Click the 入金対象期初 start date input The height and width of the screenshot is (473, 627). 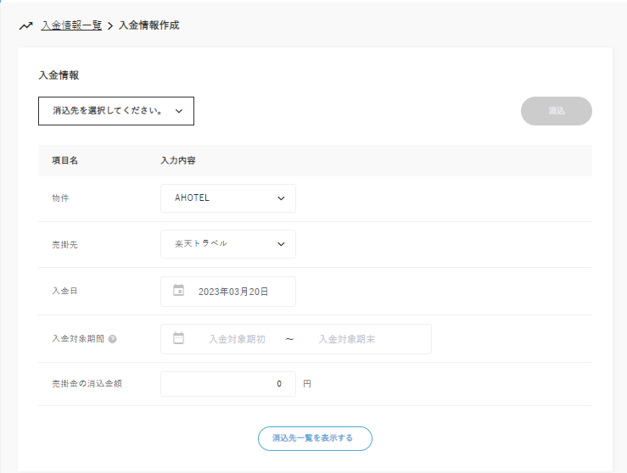(x=237, y=339)
